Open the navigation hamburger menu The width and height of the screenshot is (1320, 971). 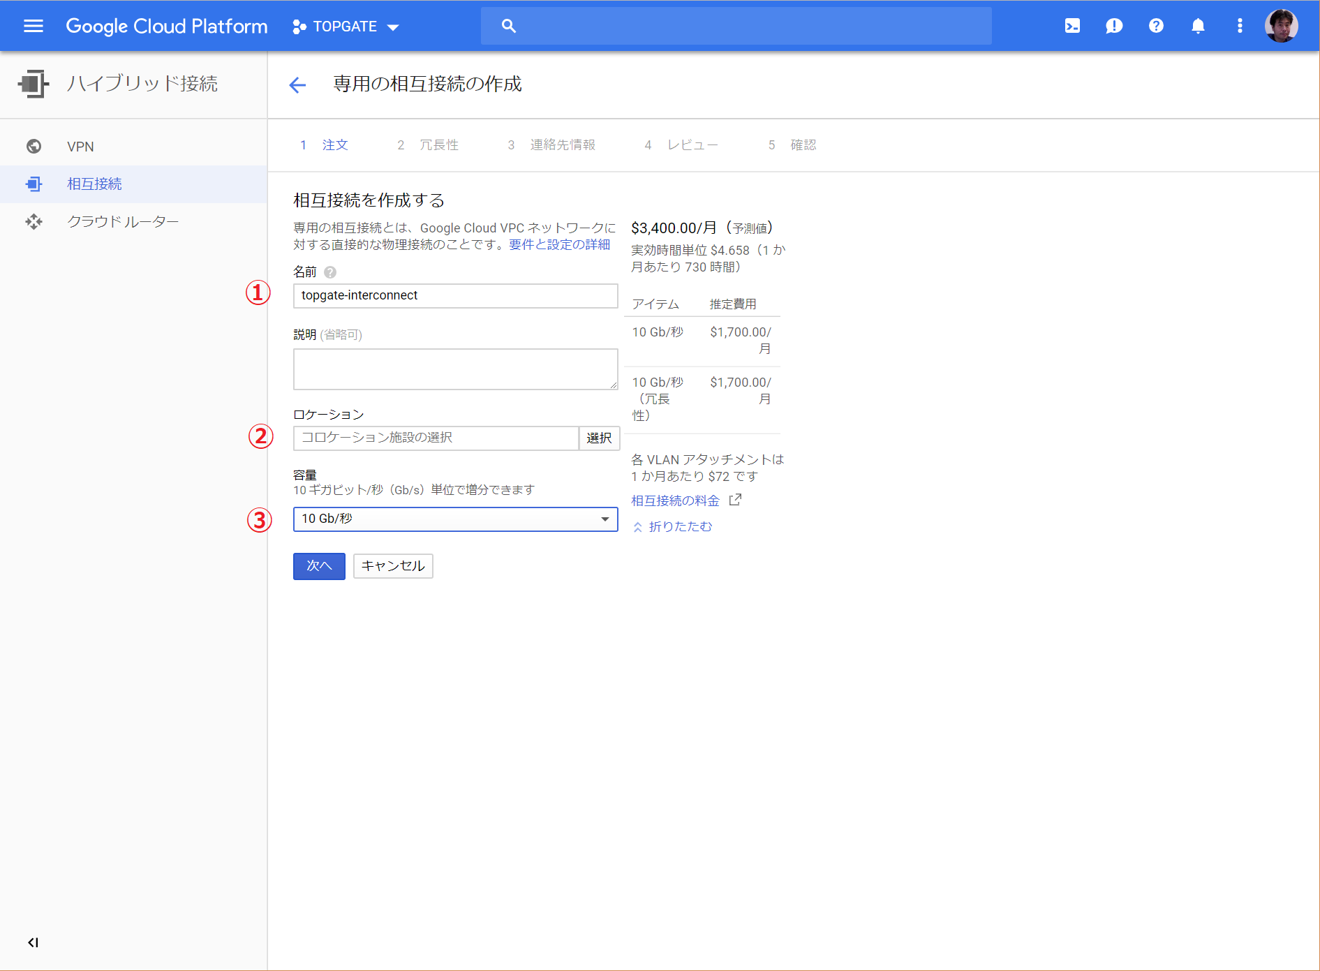point(33,26)
